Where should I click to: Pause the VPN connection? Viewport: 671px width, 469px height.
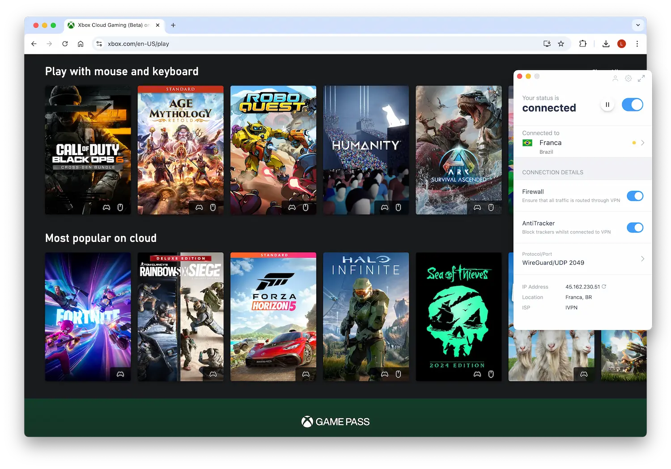607,104
